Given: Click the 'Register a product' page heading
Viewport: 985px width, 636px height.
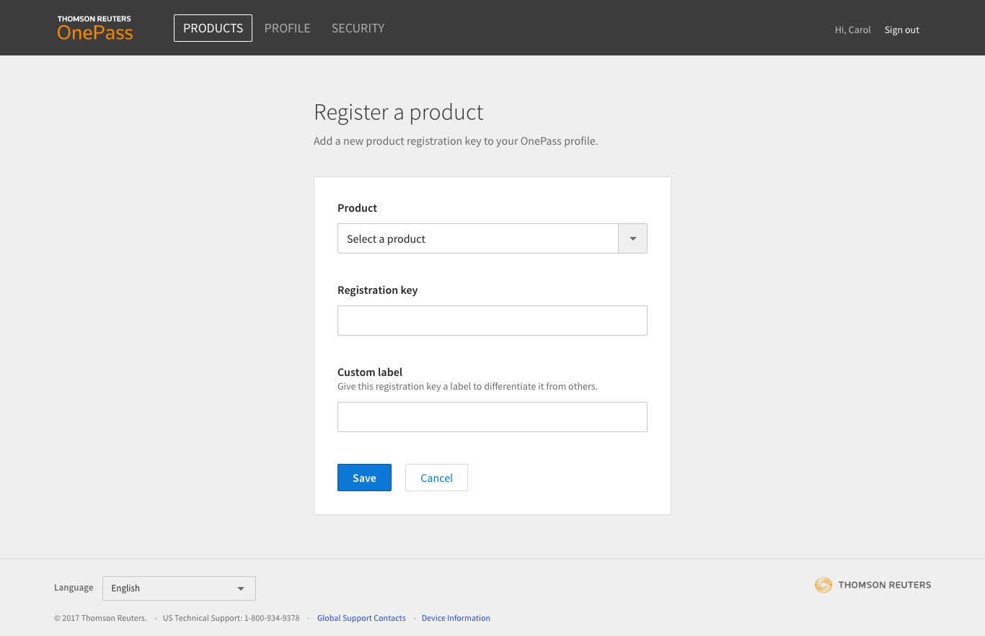Looking at the screenshot, I should click(x=398, y=112).
